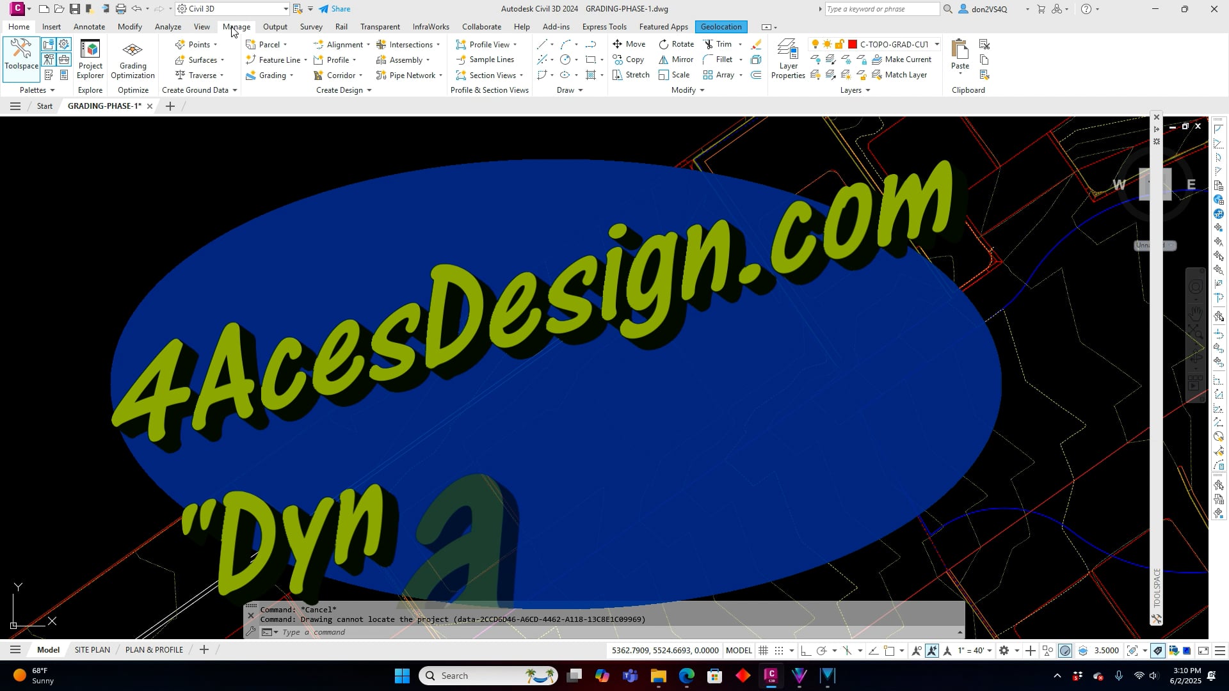Open the file tabs hamburger menu
This screenshot has width=1229, height=691.
click(x=15, y=106)
